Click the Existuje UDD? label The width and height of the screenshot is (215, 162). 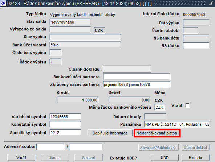click(x=123, y=158)
